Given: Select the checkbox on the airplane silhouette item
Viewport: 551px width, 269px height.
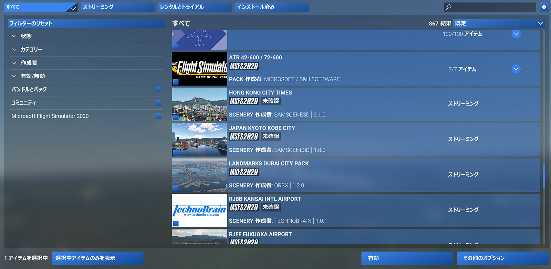Looking at the screenshot, I should point(176,46).
